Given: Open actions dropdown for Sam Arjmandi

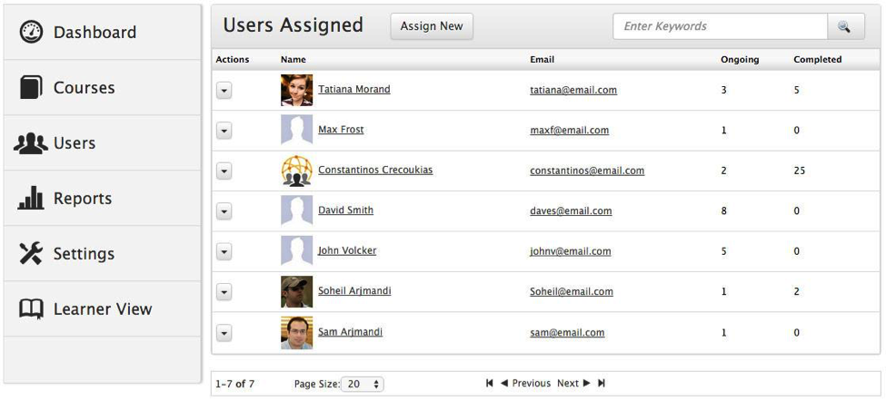Looking at the screenshot, I should (224, 333).
